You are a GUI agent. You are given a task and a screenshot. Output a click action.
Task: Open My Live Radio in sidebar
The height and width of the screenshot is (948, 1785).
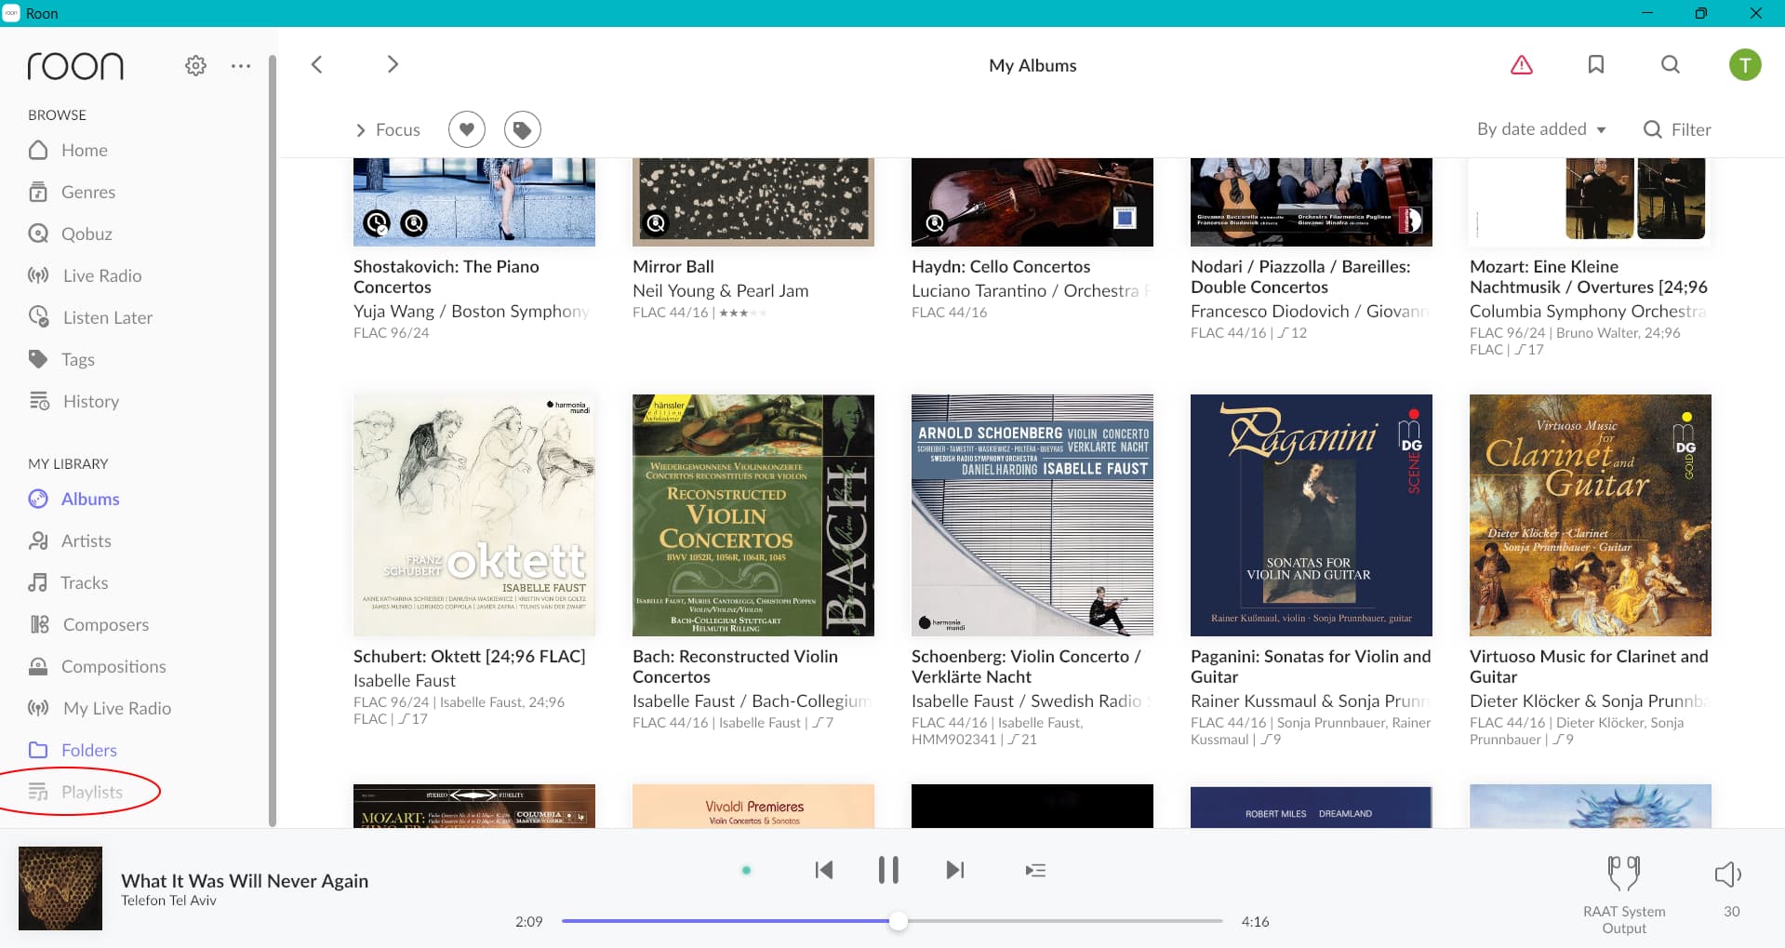(x=100, y=708)
